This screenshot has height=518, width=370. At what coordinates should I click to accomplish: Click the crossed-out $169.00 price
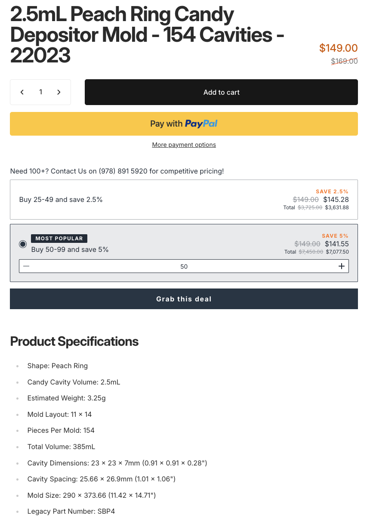tap(344, 61)
